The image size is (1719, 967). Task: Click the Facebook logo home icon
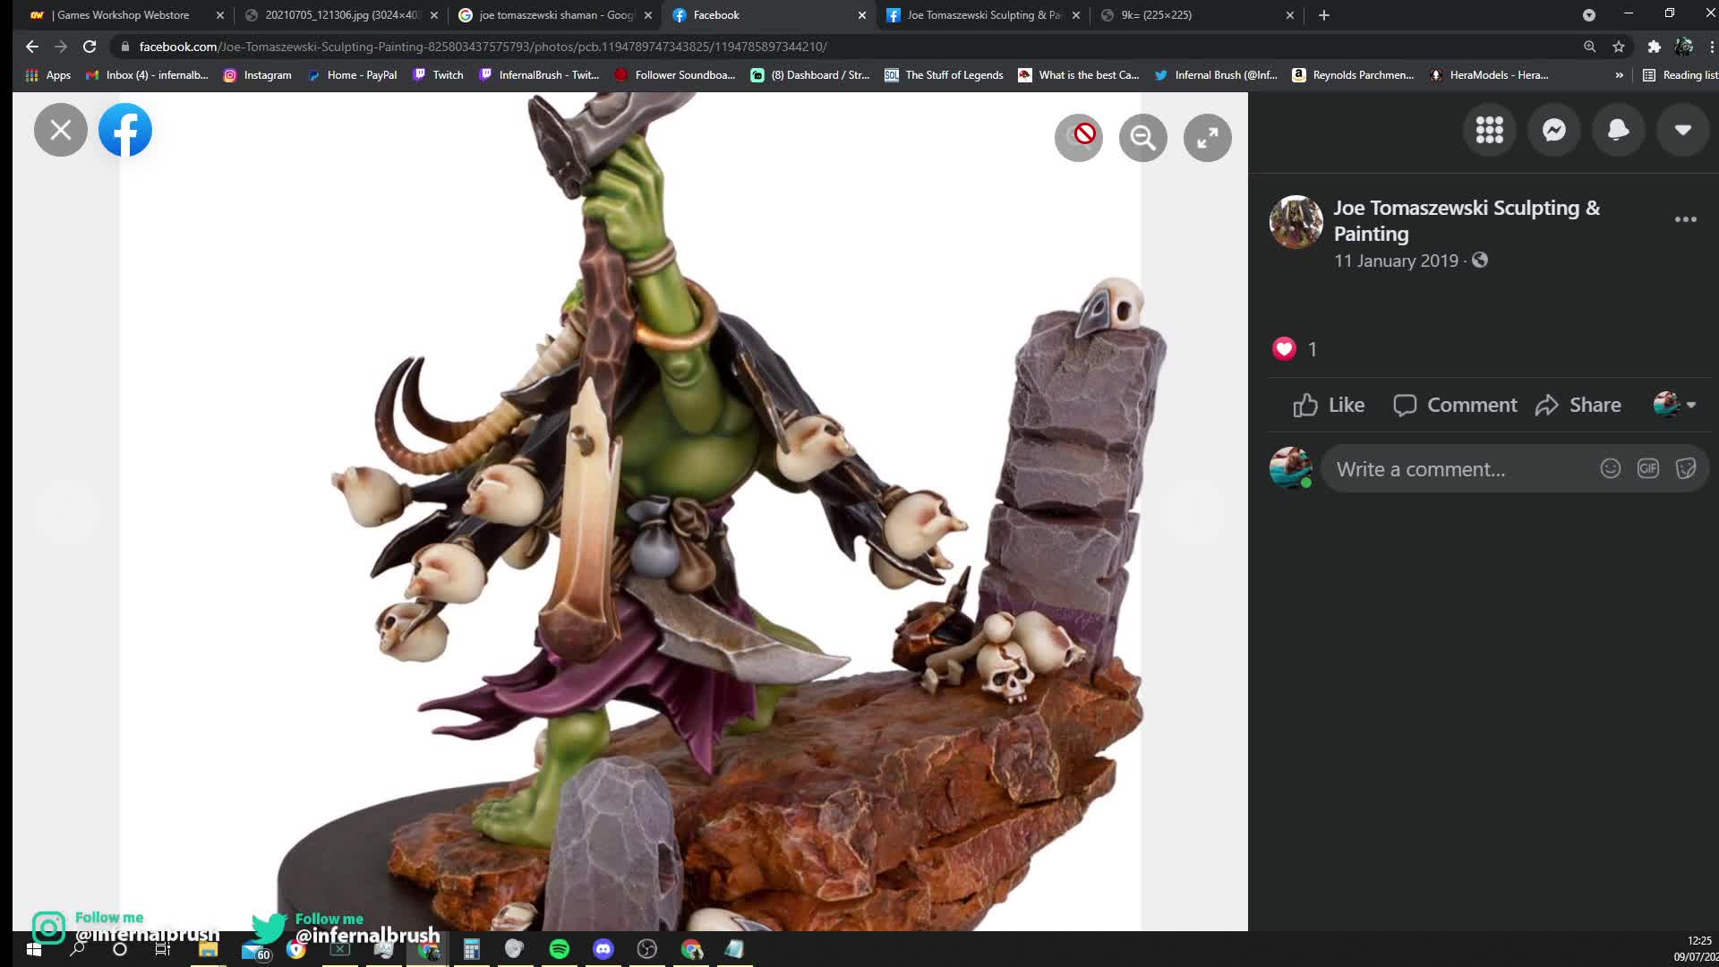pyautogui.click(x=125, y=131)
